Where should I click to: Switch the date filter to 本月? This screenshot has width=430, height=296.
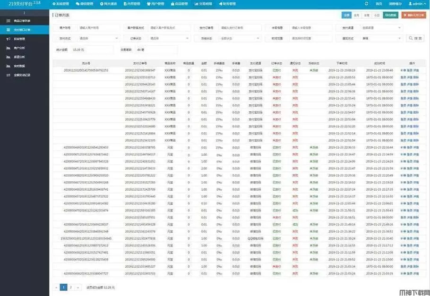pos(356,15)
